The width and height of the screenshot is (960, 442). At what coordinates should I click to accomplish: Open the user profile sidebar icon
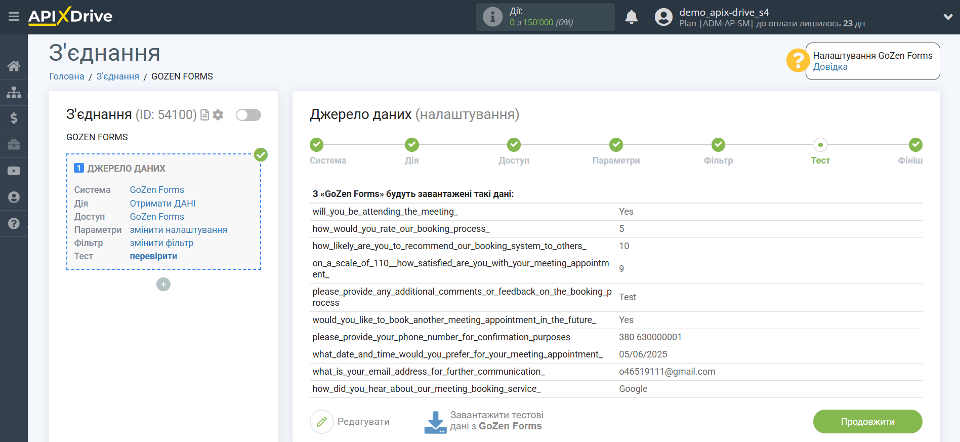pyautogui.click(x=14, y=197)
